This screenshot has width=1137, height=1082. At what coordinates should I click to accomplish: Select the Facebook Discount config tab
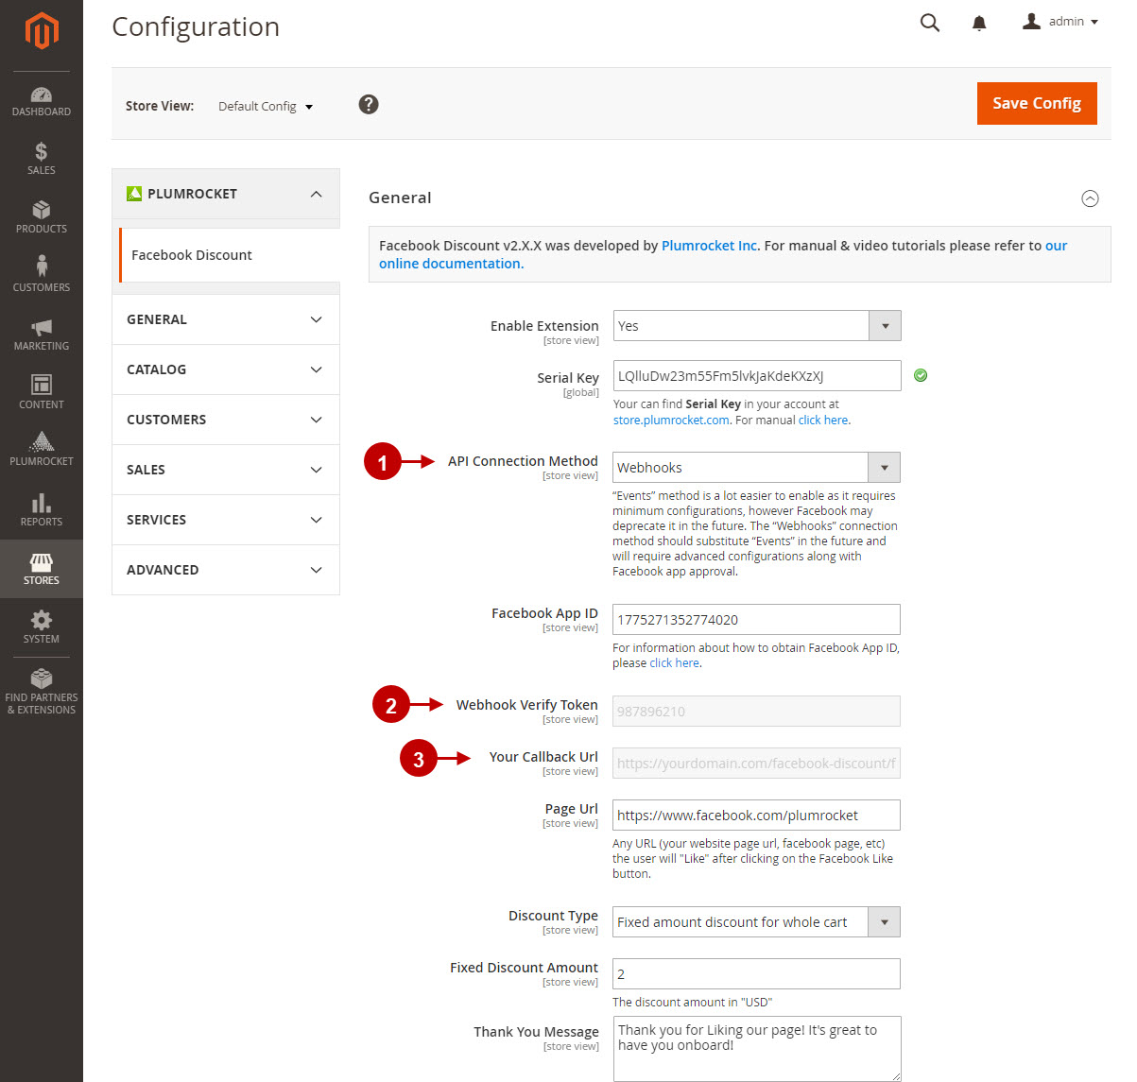pos(230,255)
